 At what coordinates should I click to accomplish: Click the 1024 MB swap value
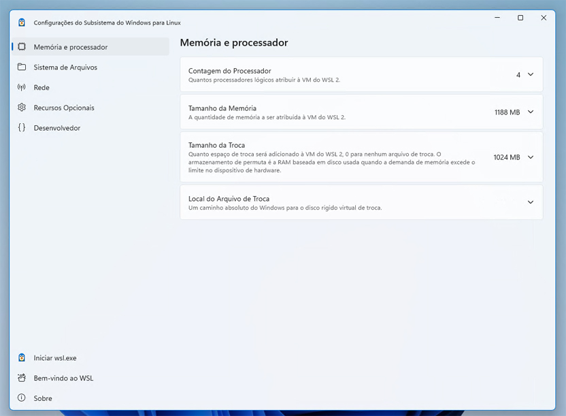507,157
